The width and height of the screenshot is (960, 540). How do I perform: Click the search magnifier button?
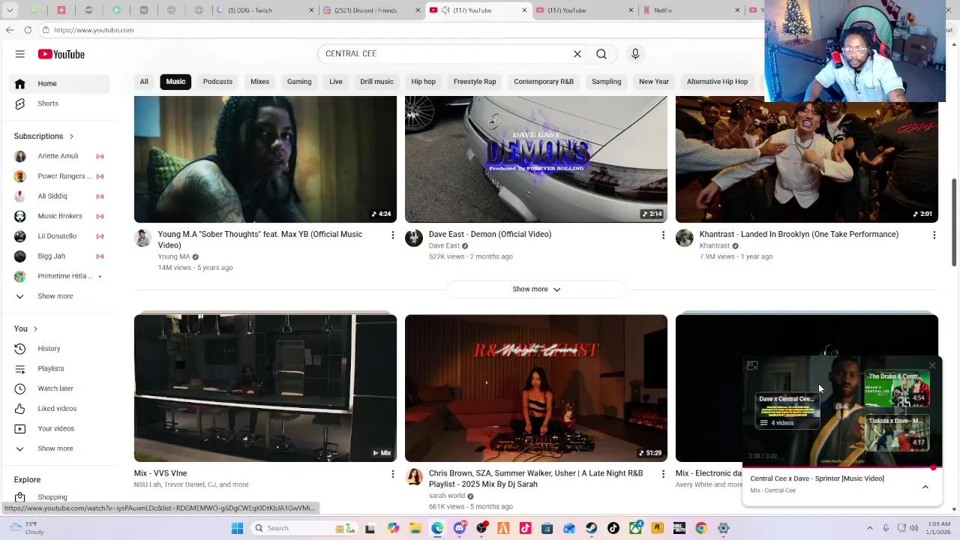pyautogui.click(x=601, y=54)
